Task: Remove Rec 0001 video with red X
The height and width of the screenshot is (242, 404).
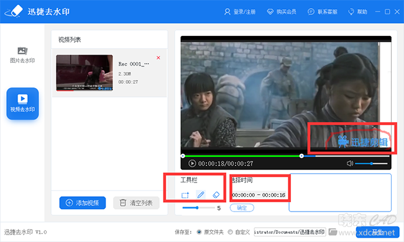Action: pyautogui.click(x=158, y=58)
